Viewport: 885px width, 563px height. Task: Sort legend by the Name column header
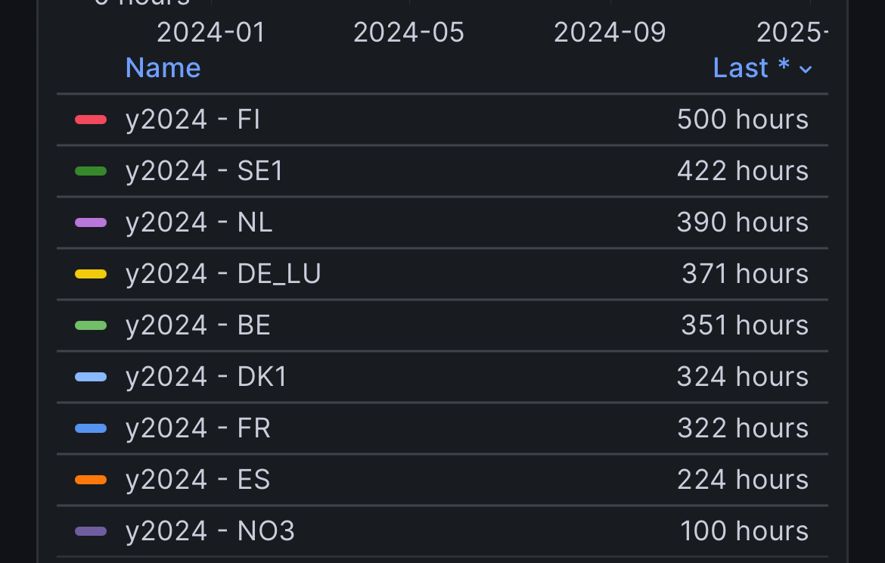[163, 68]
